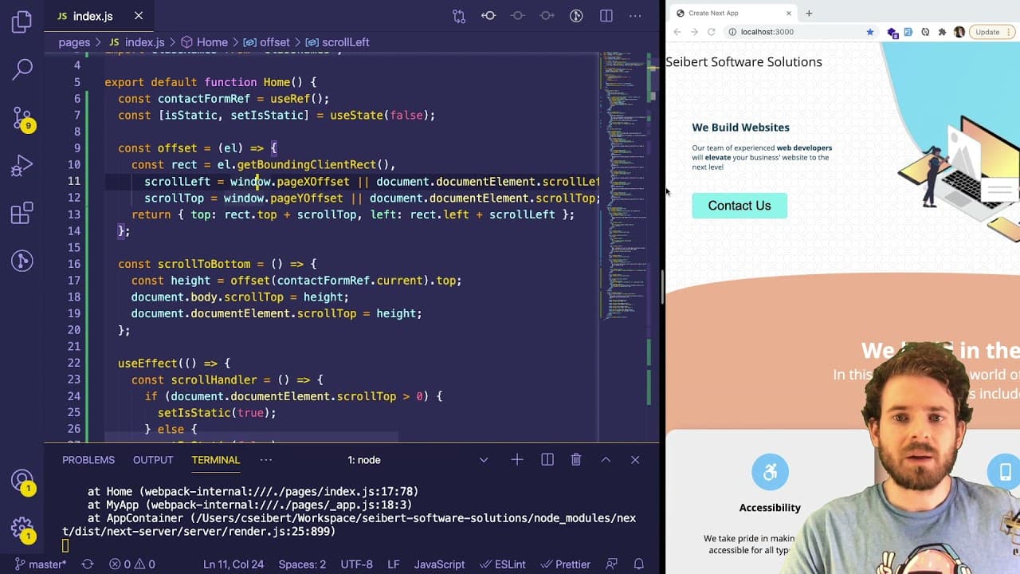Select the index.js editor tab

99,16
